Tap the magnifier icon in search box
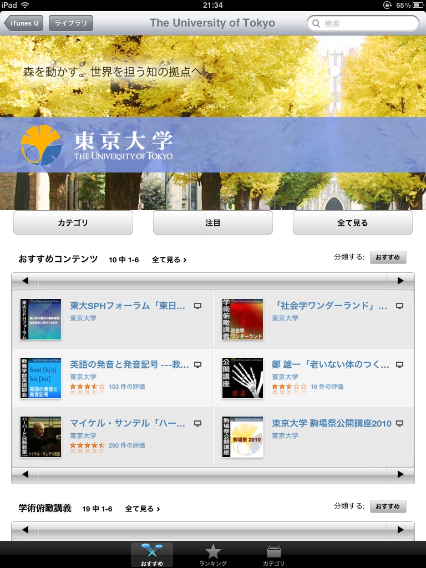This screenshot has width=426, height=568. click(316, 23)
